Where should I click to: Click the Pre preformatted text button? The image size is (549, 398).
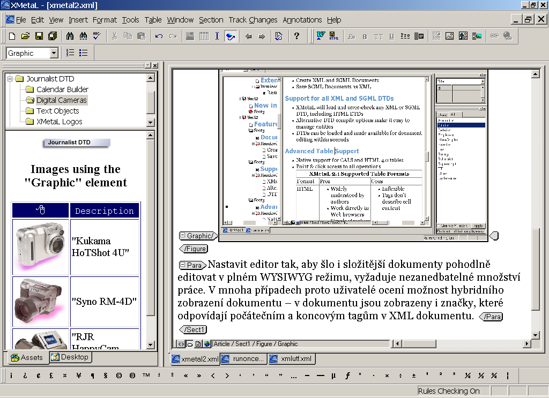[405, 36]
